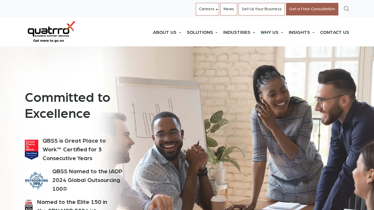Click the search magnifier icon
This screenshot has width=374, height=210.
point(346,9)
